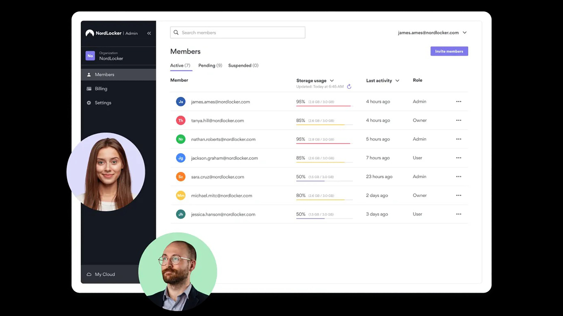Open more options for michael.mitc row

point(459,195)
